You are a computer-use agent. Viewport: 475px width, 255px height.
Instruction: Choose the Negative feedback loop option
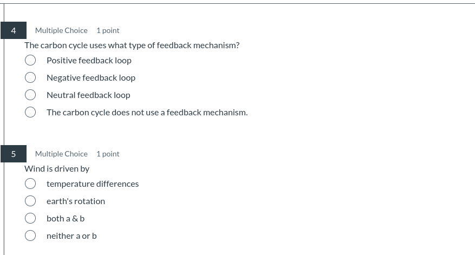tap(30, 77)
